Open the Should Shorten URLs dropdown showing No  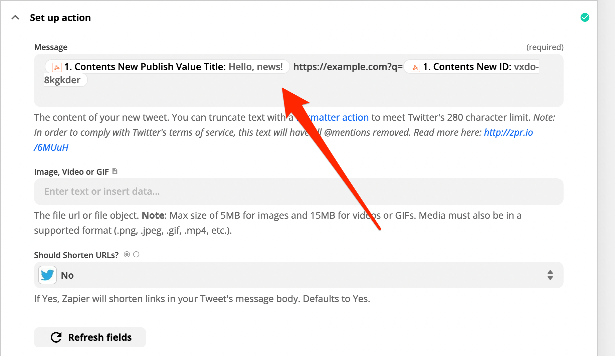pos(298,275)
